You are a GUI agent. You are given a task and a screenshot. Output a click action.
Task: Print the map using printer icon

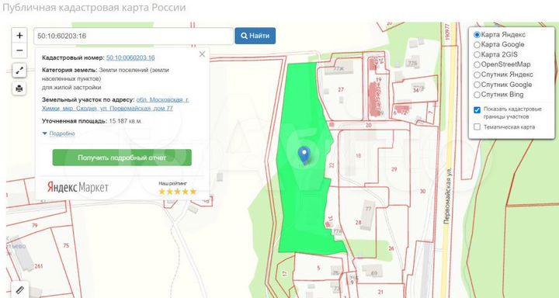(19, 88)
